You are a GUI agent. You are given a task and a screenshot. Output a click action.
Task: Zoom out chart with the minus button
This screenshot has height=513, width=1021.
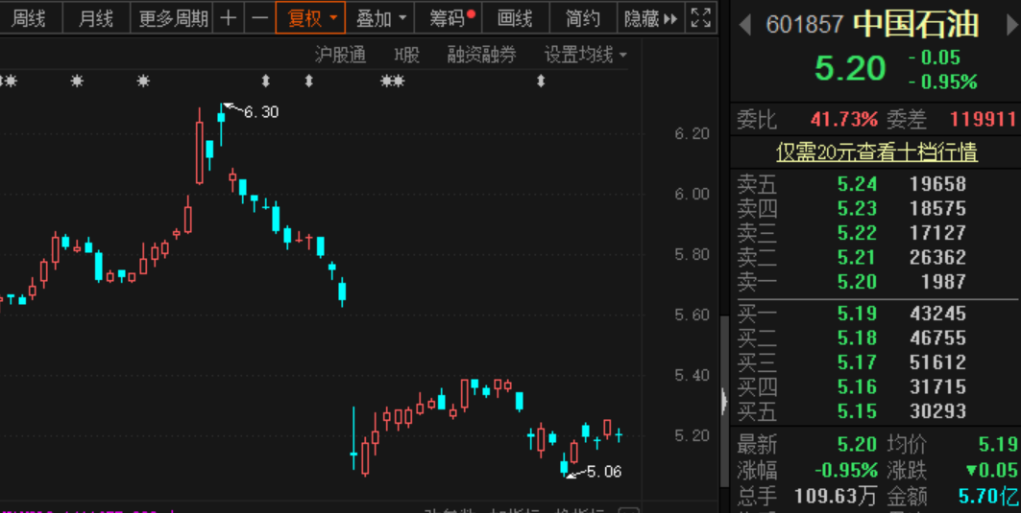tap(259, 18)
